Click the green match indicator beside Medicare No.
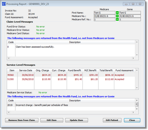The image size is (148, 130). (117, 16)
